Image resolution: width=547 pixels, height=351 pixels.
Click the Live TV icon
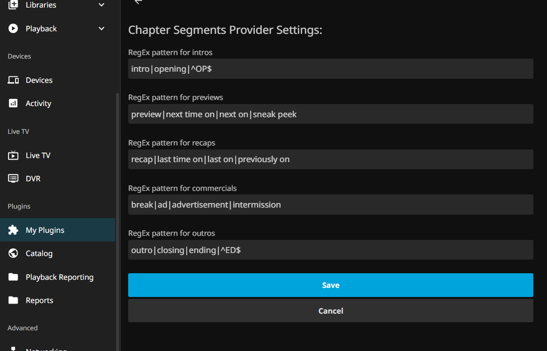click(x=13, y=156)
